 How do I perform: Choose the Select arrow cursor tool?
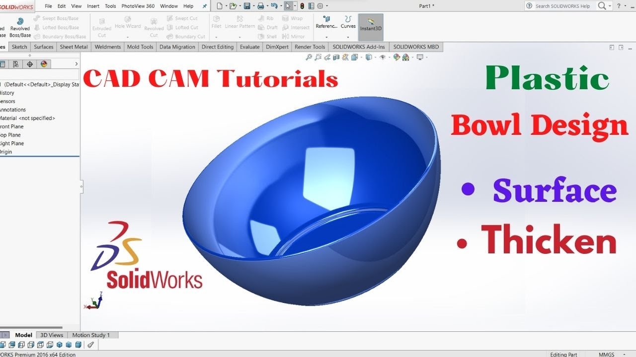pyautogui.click(x=288, y=6)
